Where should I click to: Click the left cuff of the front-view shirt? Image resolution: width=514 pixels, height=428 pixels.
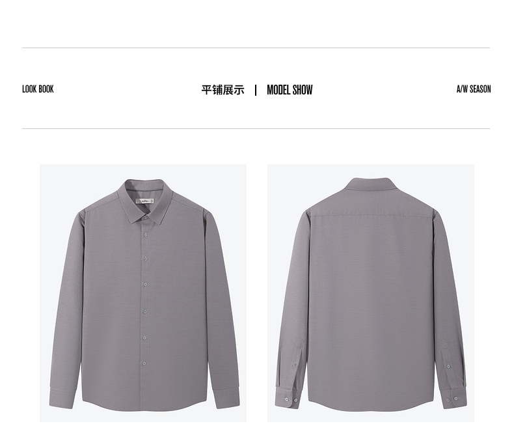pyautogui.click(x=61, y=399)
